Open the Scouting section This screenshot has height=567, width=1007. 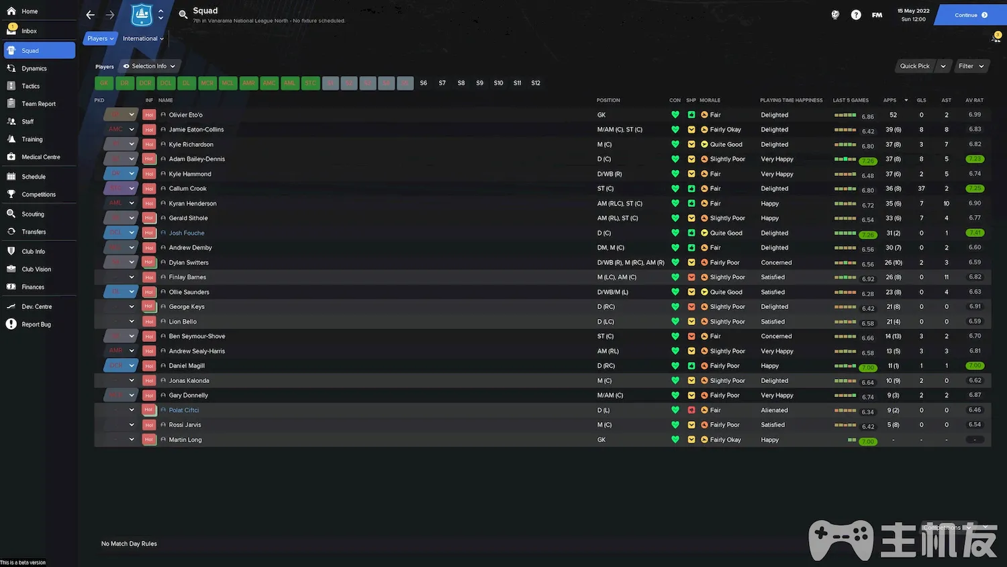tap(33, 214)
